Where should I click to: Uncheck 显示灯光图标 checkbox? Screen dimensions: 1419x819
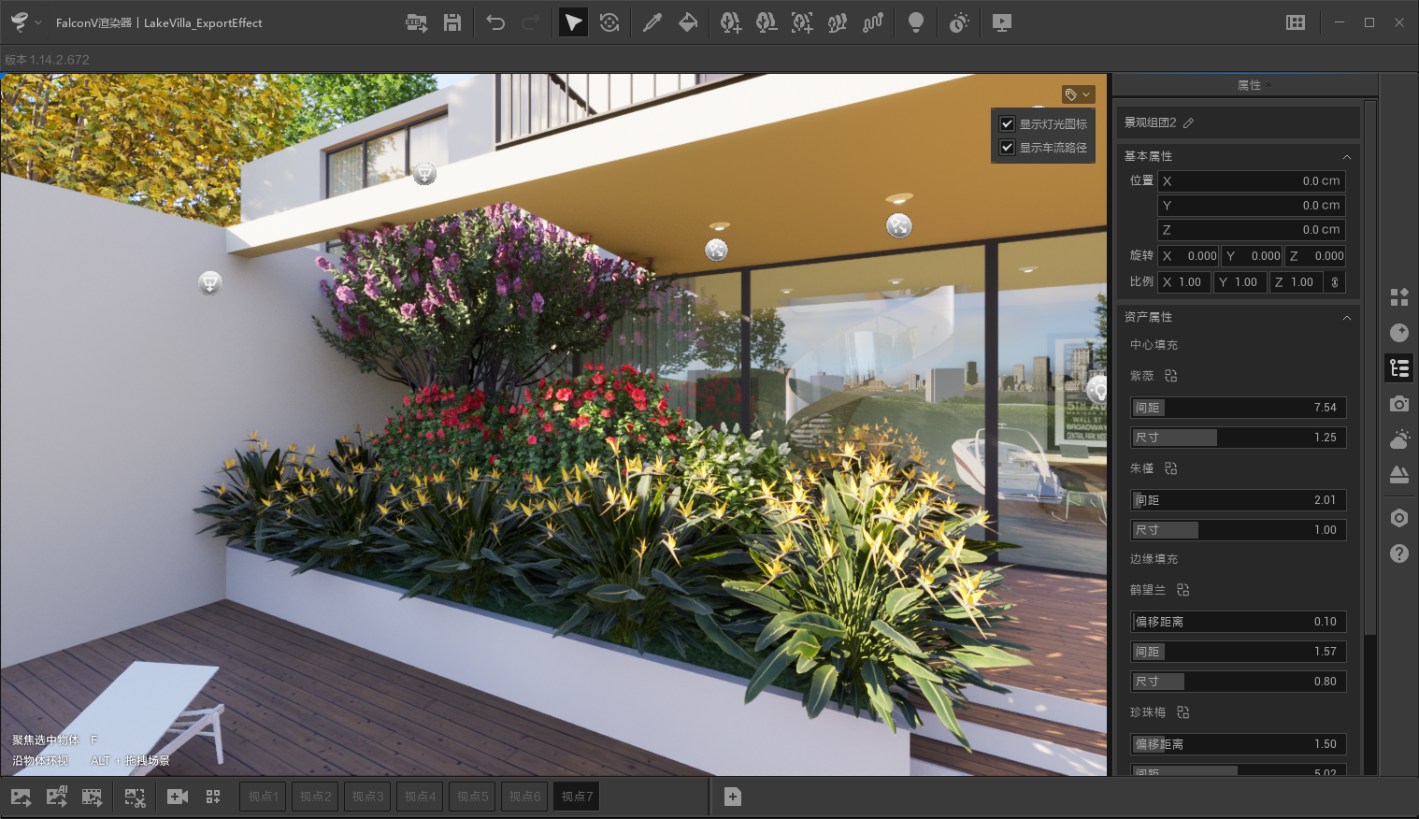(1007, 122)
